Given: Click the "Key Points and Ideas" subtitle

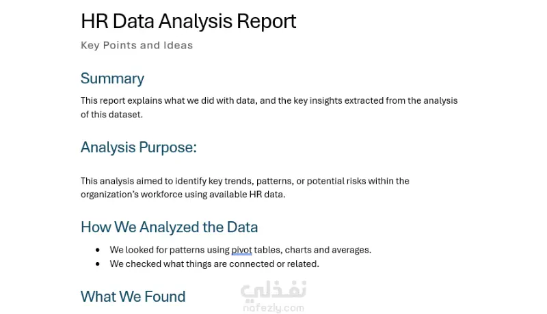Looking at the screenshot, I should click(x=137, y=46).
